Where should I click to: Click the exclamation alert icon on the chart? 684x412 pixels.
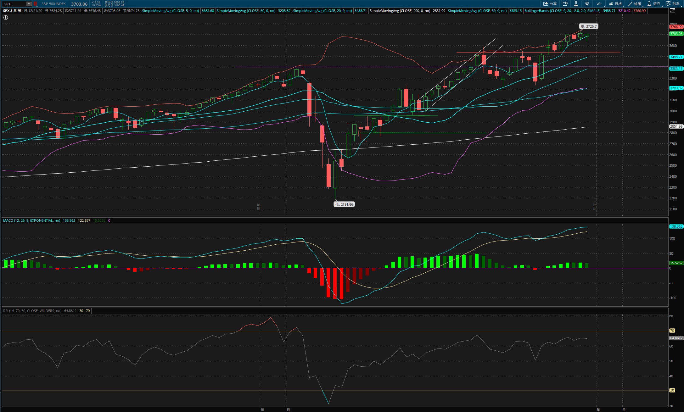coord(6,18)
